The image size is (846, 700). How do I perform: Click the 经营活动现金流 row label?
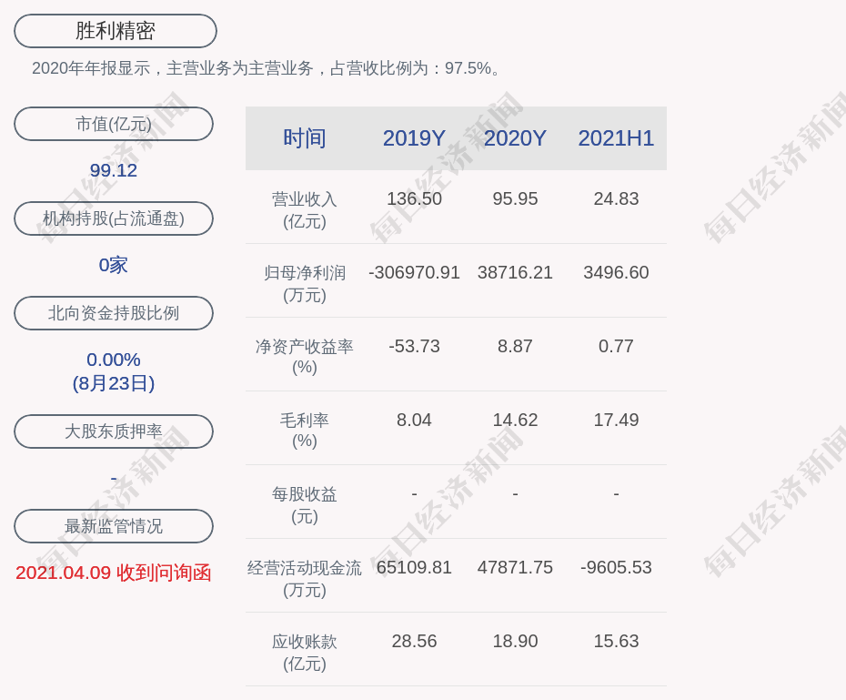coord(305,579)
